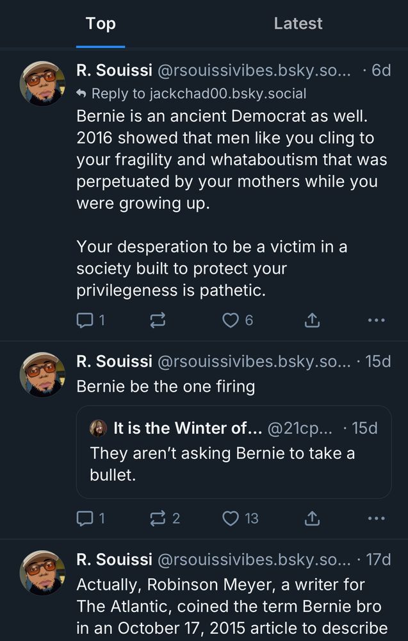The image size is (408, 641).
Task: Reply to the 'ancient Democrat' post
Action: coord(85,320)
